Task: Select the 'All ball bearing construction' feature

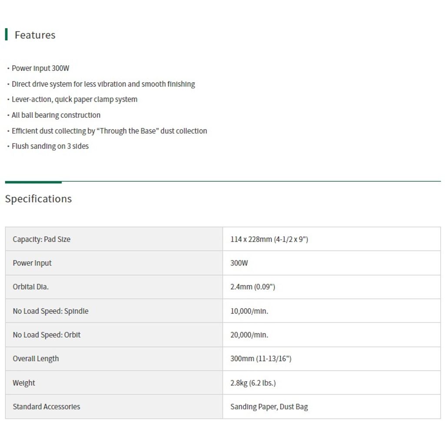Action: (x=56, y=115)
